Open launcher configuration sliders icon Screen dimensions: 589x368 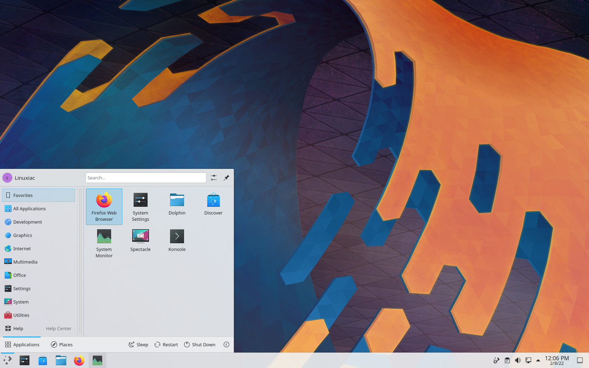point(214,178)
